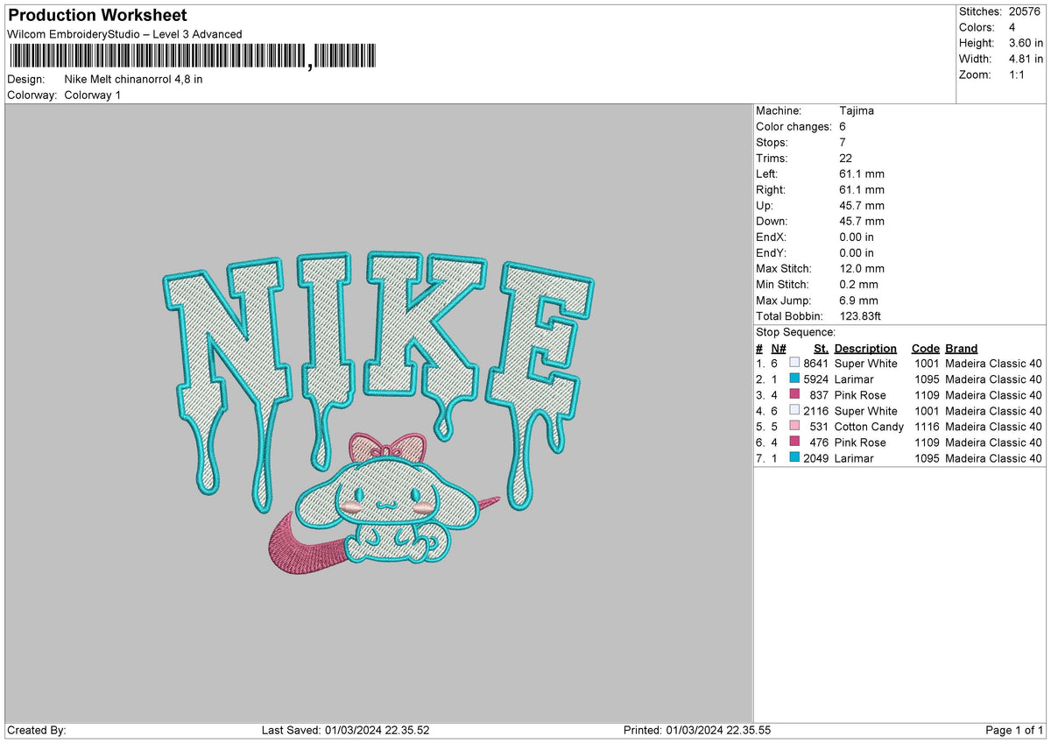Viewport: 1051px width, 743px height.
Task: Click the Page 1 of 1 label
Action: click(1013, 729)
